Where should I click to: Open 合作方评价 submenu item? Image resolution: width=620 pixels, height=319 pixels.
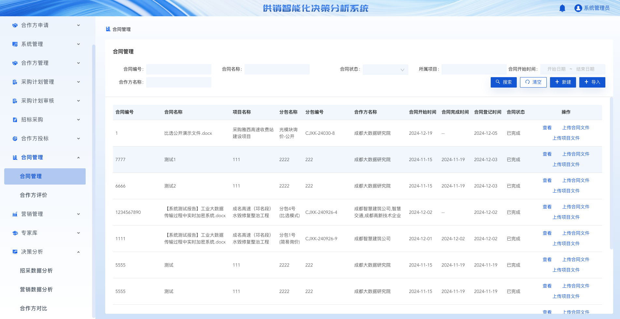tap(34, 195)
